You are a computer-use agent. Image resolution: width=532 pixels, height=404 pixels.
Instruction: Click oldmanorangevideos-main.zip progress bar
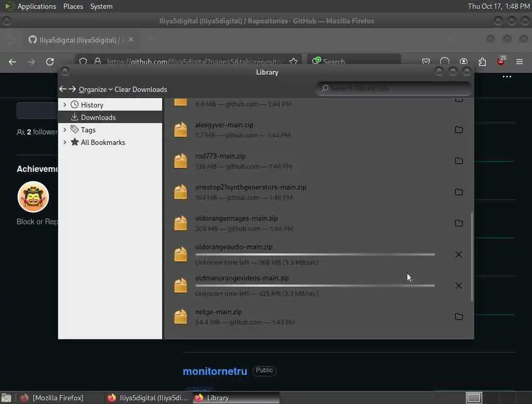[x=315, y=286]
